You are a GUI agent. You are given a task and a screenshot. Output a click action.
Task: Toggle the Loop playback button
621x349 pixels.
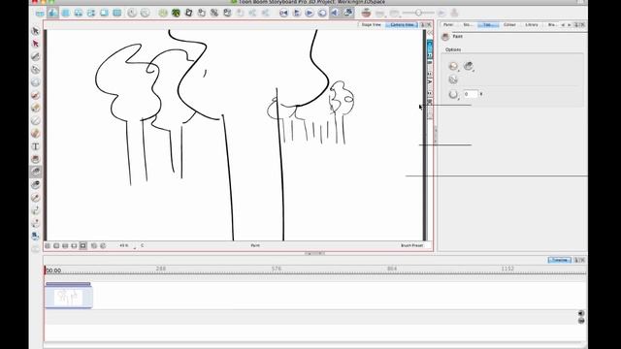coord(322,13)
